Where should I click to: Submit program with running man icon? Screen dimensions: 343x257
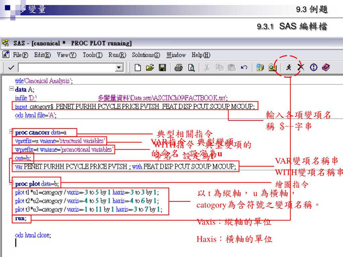tap(289, 67)
